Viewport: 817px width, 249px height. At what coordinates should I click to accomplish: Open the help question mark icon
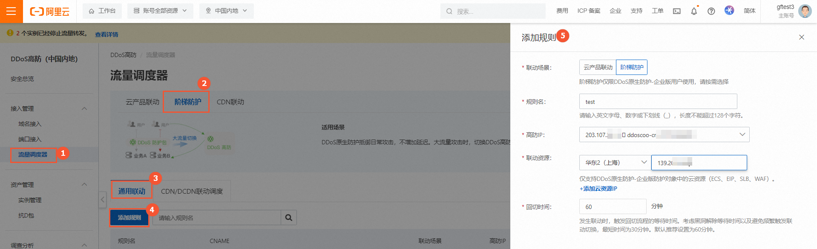pos(711,11)
